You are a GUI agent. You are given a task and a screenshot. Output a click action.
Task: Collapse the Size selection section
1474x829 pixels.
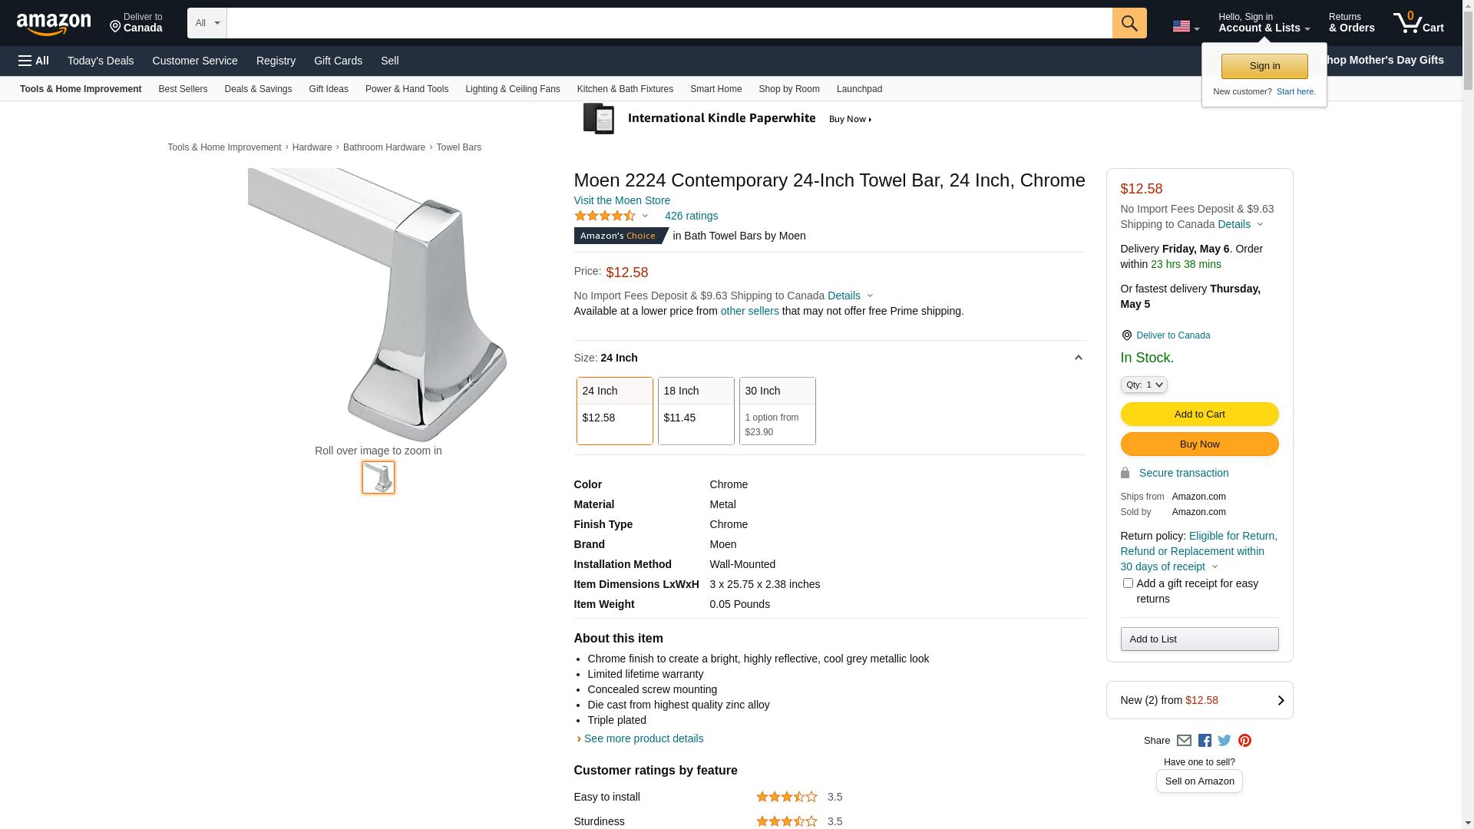pos(1078,358)
